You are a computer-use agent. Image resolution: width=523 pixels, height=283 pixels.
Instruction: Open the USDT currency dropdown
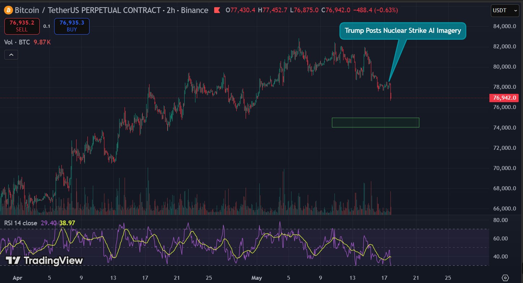tap(505, 11)
